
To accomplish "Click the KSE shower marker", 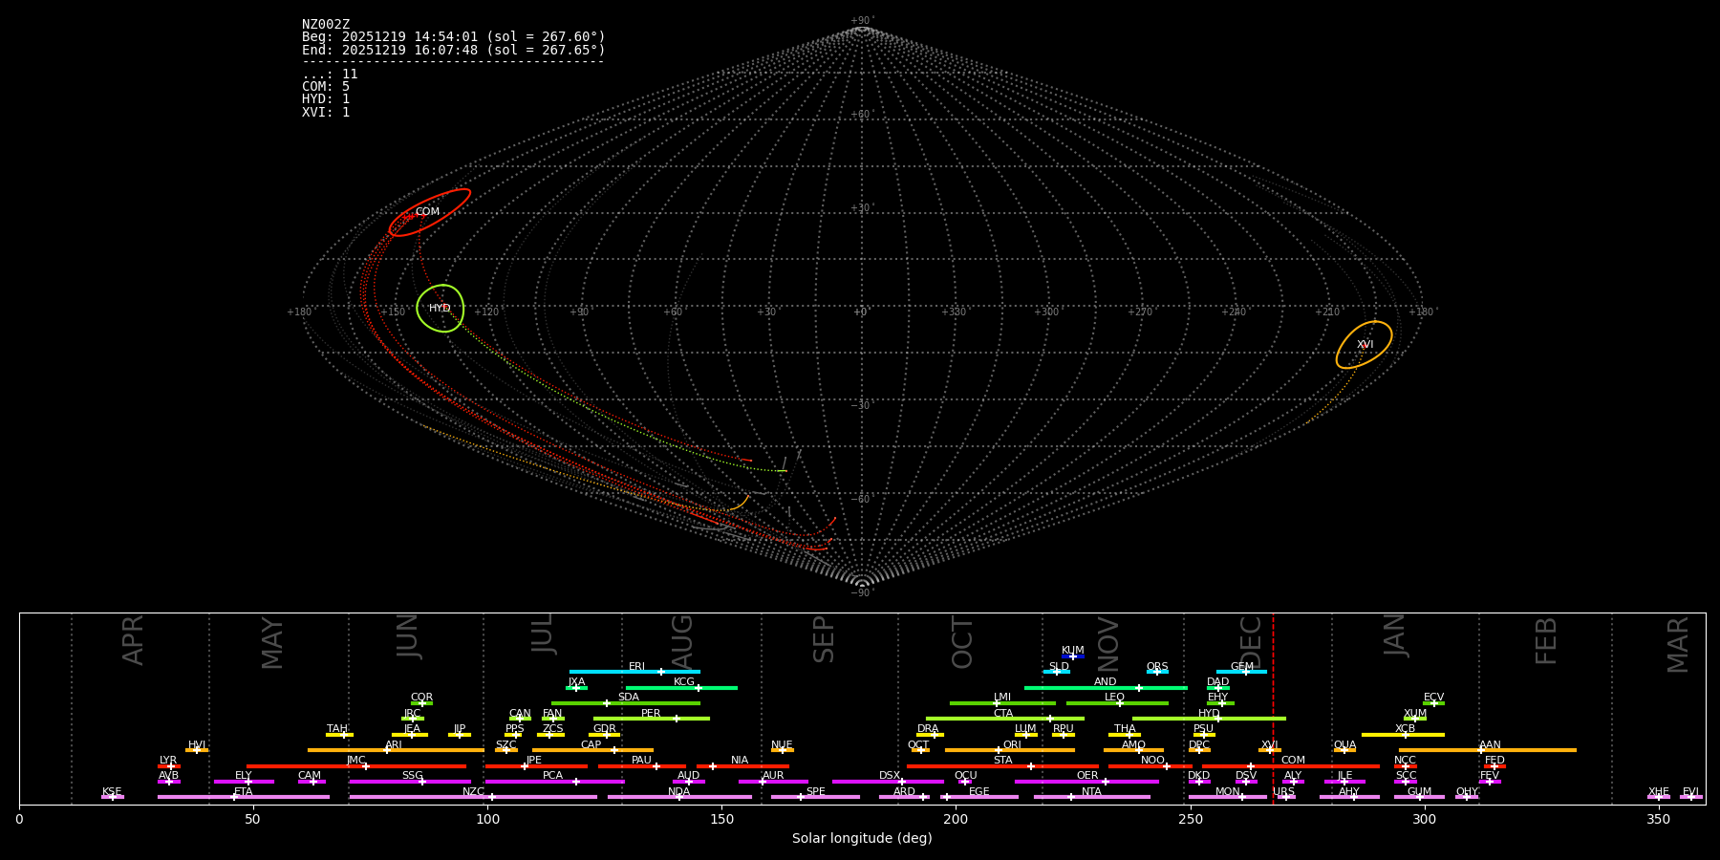I will [112, 797].
